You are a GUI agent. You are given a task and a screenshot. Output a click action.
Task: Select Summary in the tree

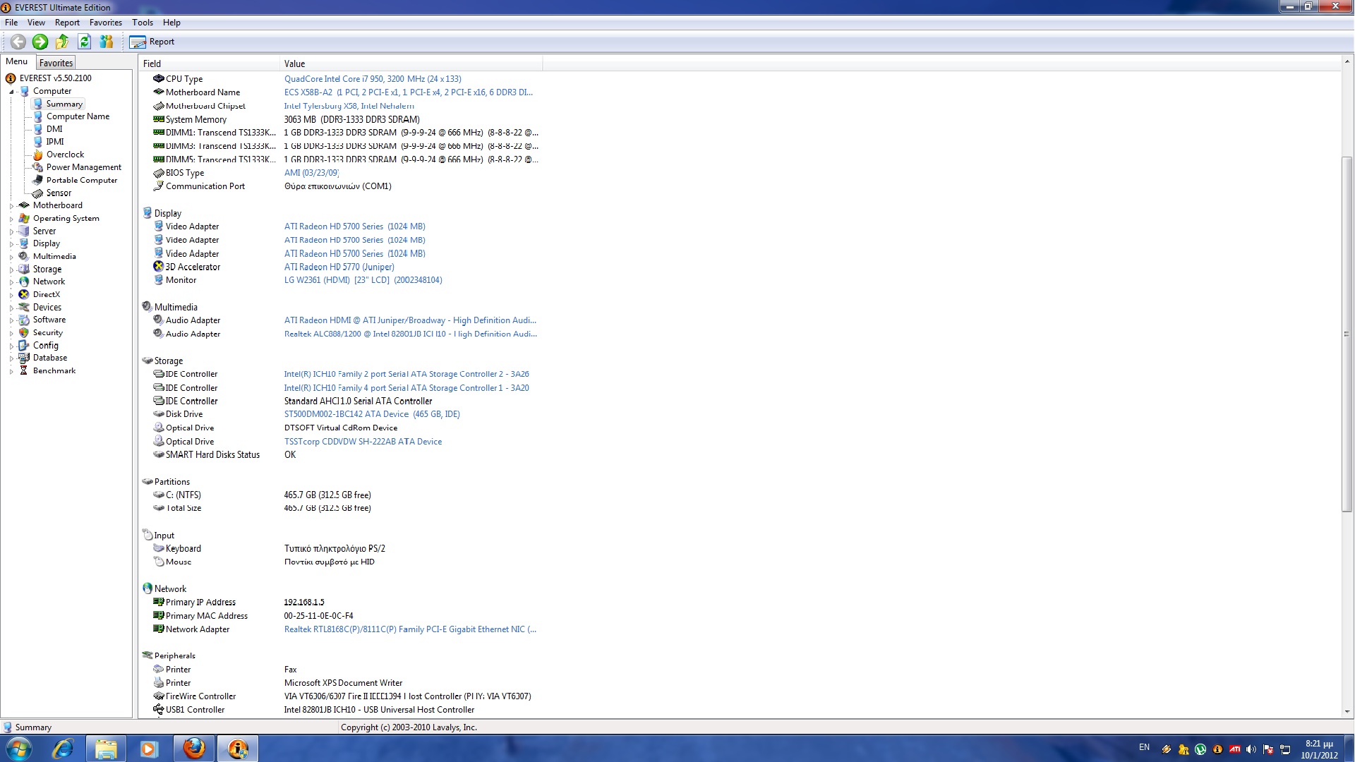click(x=64, y=104)
